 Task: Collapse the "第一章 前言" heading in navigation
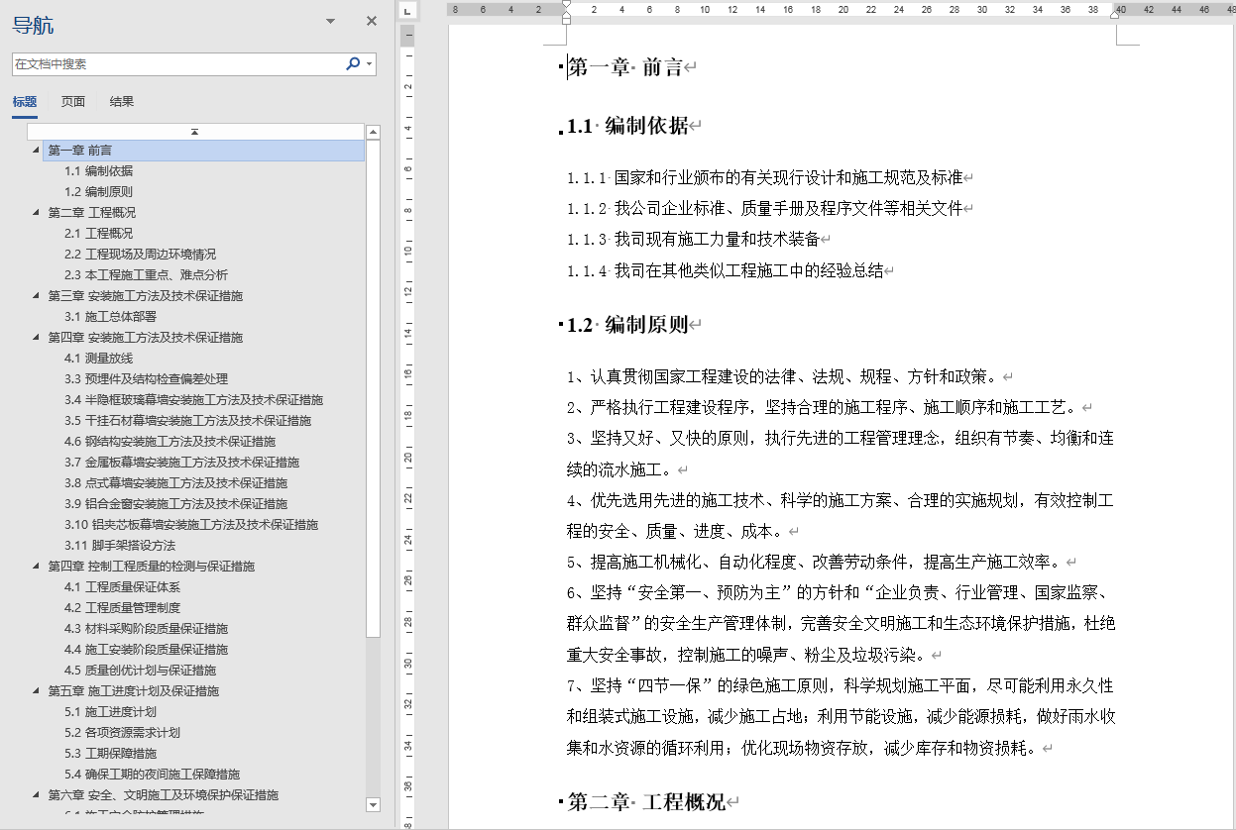point(33,150)
